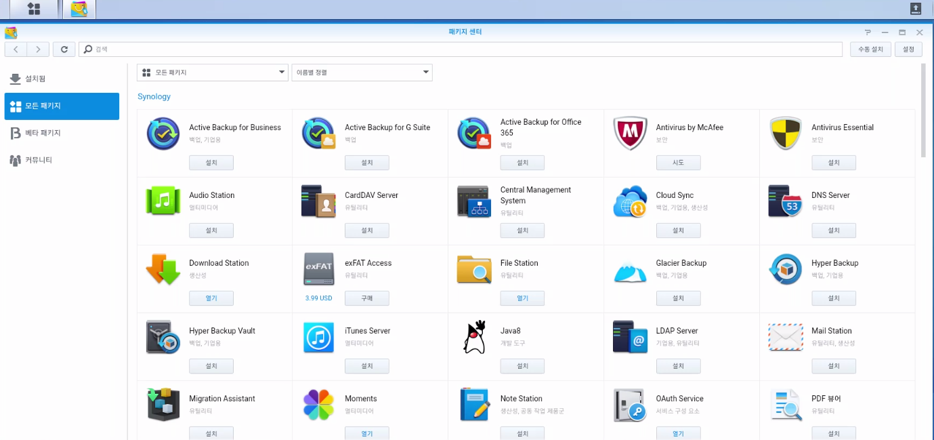Click the Mail Station envelope icon

click(786, 337)
